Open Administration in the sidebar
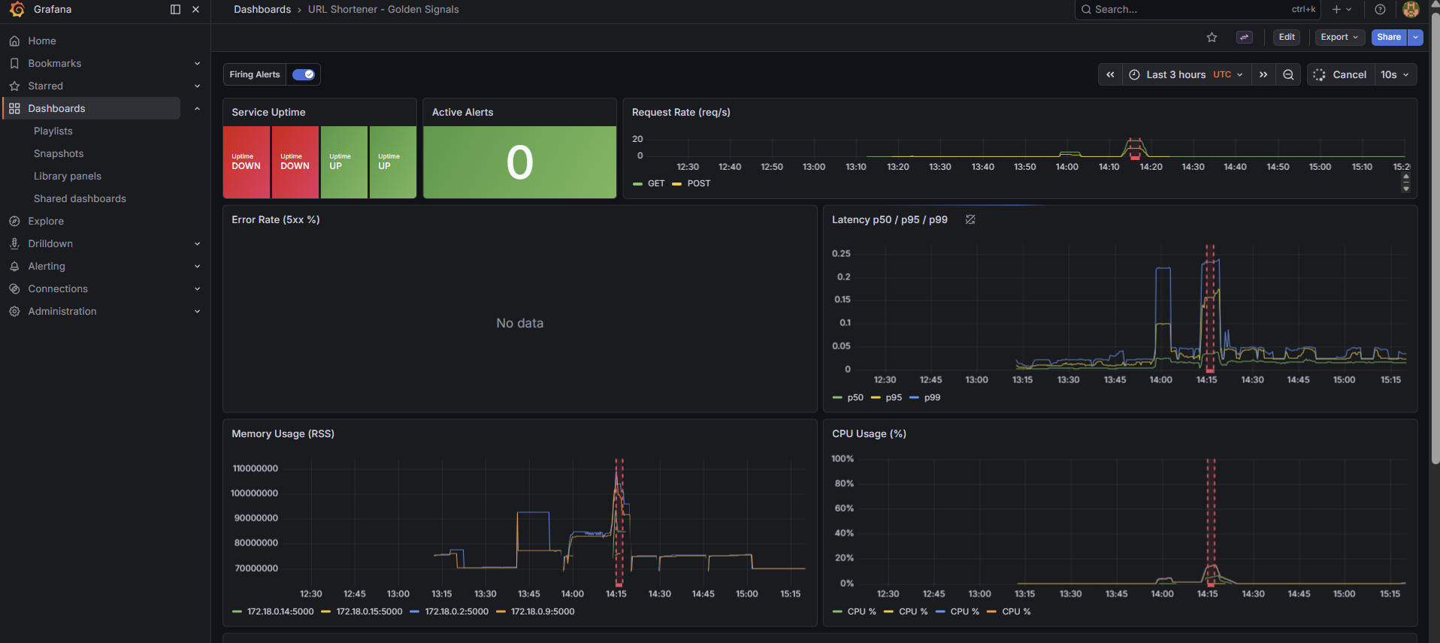 click(62, 311)
